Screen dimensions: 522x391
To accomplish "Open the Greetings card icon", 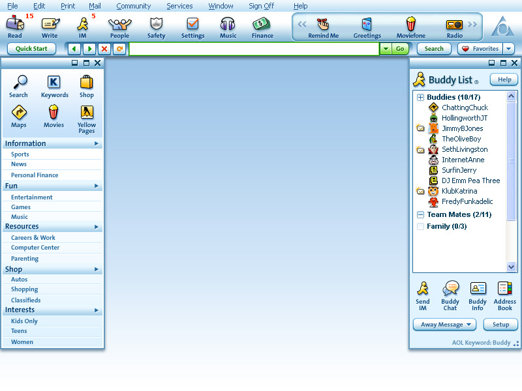I will pyautogui.click(x=367, y=24).
